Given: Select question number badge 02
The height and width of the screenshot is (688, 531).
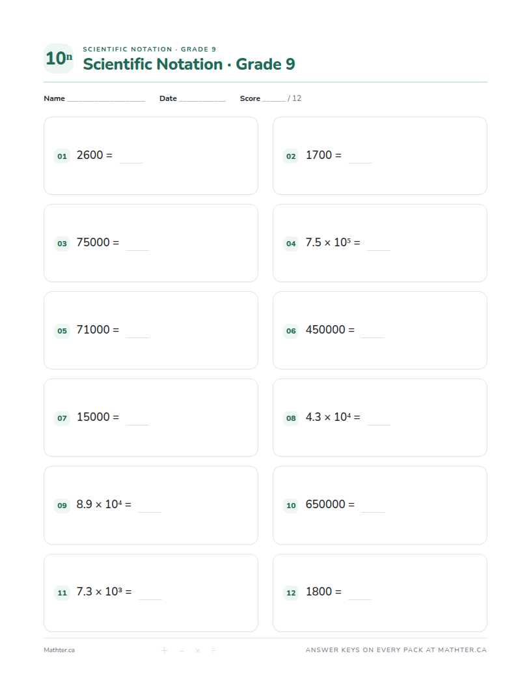Looking at the screenshot, I should pos(291,156).
